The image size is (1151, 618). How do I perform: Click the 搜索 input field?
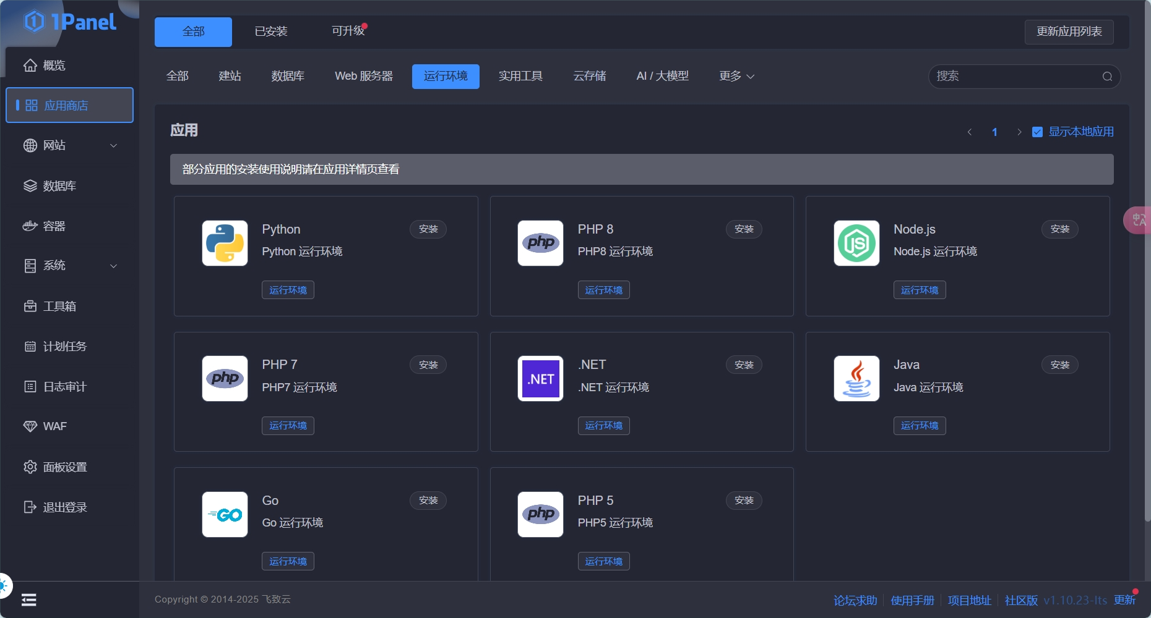(x=1015, y=77)
